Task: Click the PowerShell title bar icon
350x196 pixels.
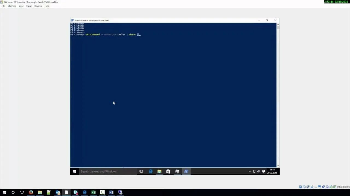Action: tap(72, 20)
